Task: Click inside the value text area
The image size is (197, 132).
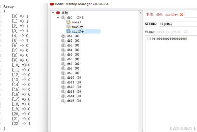Action: click(171, 84)
